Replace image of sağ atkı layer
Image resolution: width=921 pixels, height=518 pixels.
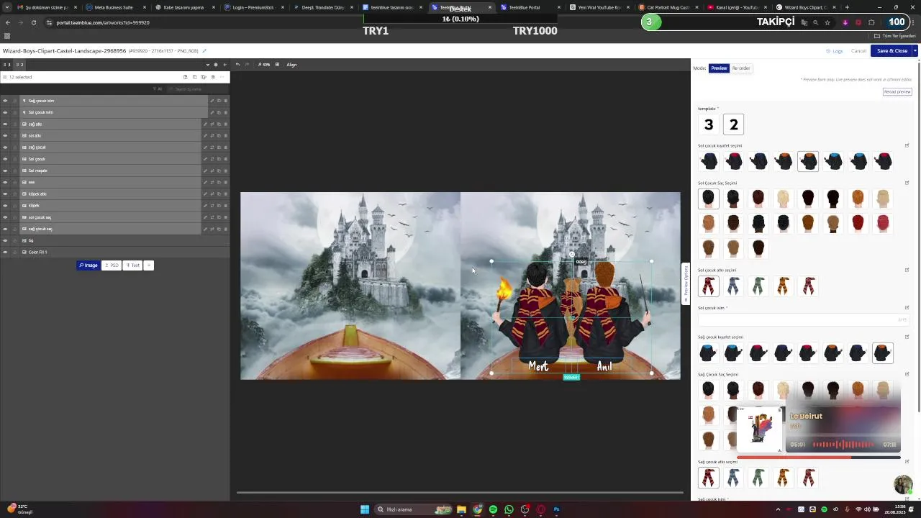(212, 124)
